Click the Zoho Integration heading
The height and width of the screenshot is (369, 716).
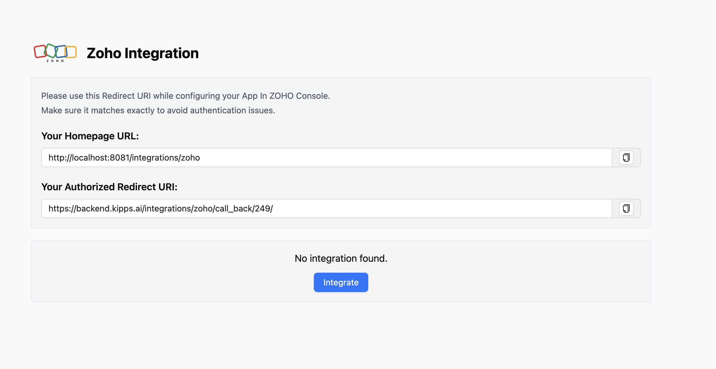(143, 53)
